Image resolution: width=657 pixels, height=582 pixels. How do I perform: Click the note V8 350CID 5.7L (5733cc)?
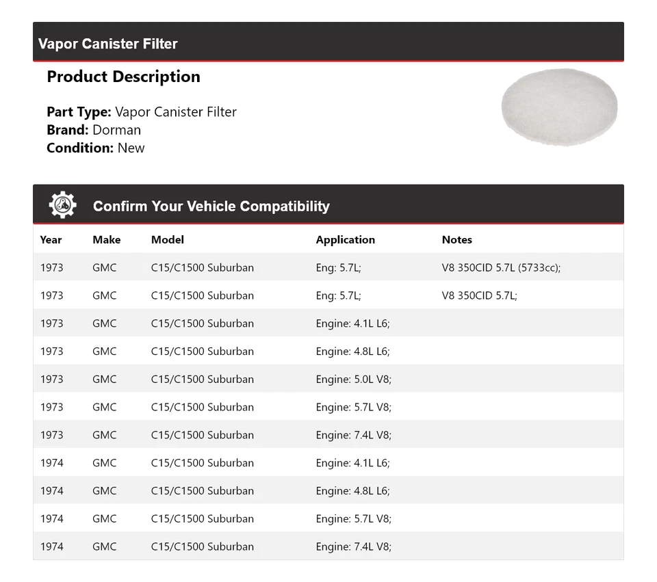(501, 267)
